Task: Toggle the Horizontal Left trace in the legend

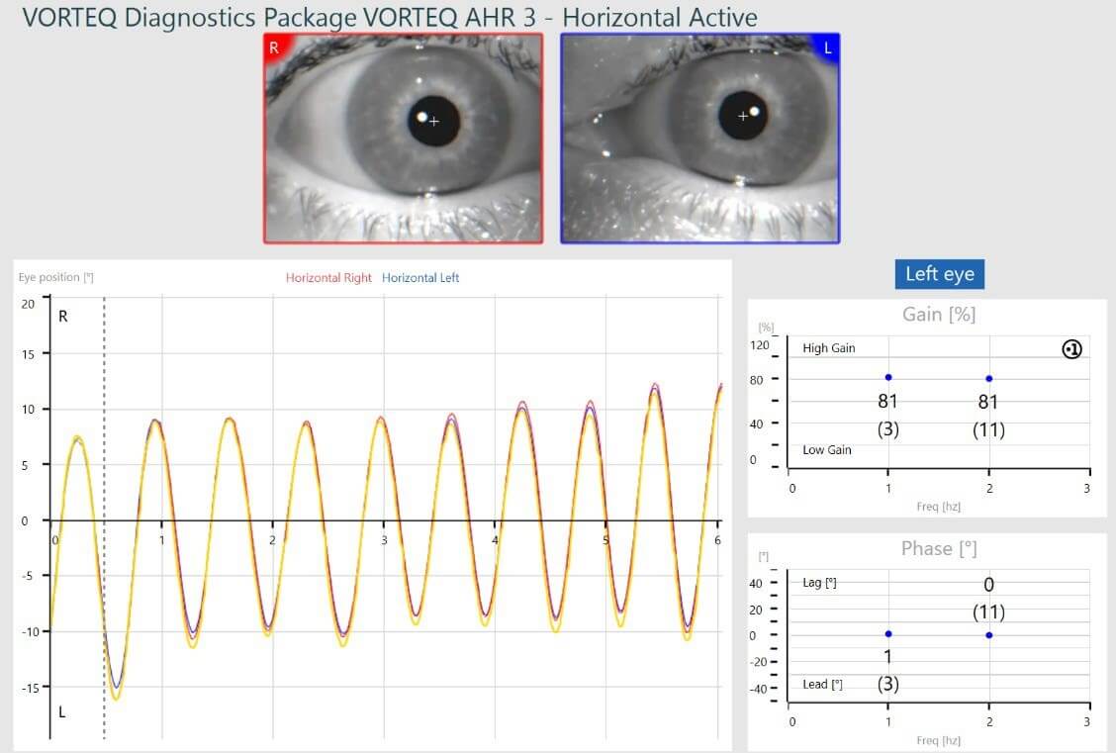Action: 419,278
